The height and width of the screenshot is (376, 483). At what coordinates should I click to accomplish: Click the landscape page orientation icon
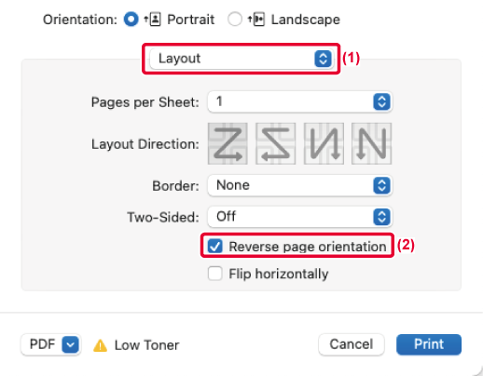click(x=256, y=20)
